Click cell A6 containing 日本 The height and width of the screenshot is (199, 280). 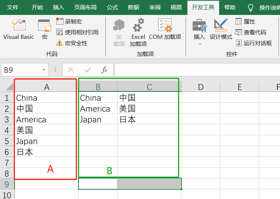click(46, 152)
